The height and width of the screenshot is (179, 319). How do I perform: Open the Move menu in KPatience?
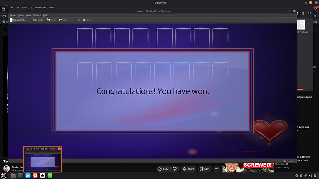[x=20, y=15]
